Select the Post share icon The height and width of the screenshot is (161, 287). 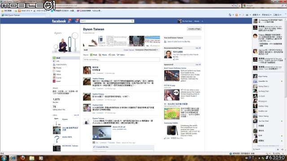click(91, 55)
